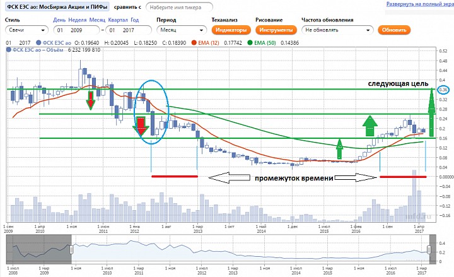Click the red EMA (12) legend dot
The height and width of the screenshot is (277, 454).
pos(194,43)
